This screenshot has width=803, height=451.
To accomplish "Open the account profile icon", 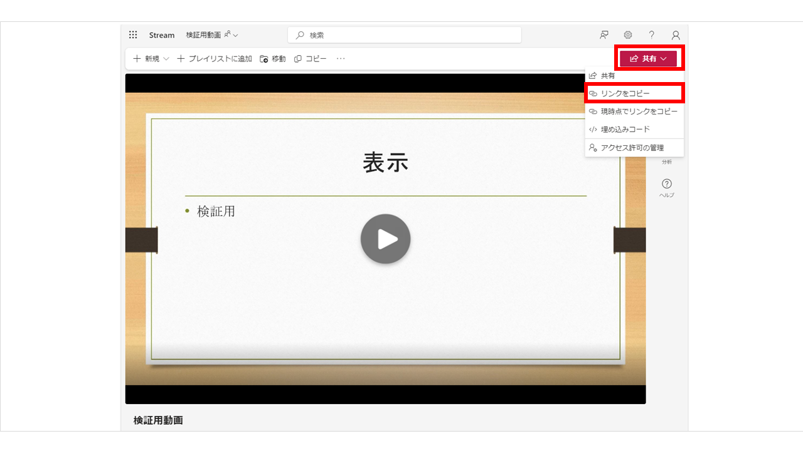I will point(676,35).
